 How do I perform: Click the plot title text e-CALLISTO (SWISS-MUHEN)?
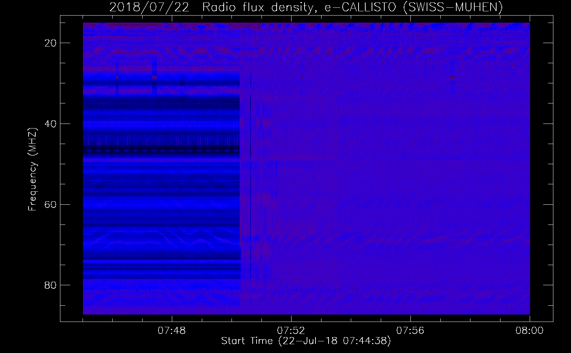click(414, 7)
